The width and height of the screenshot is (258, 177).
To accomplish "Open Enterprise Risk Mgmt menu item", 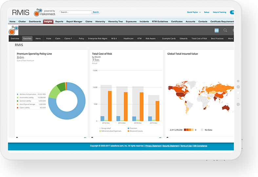I will pos(98,38).
